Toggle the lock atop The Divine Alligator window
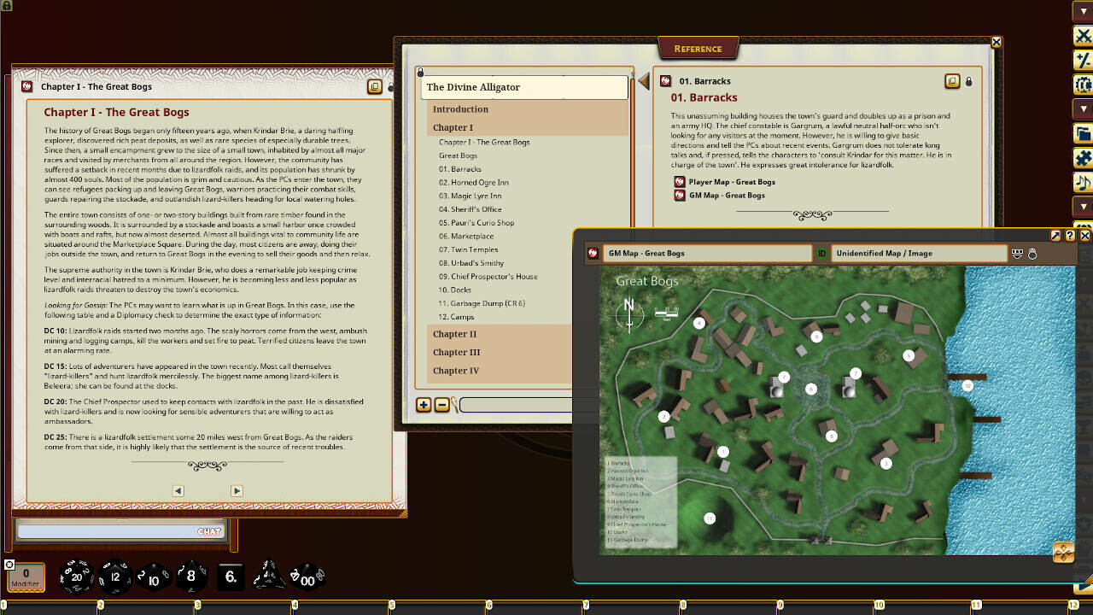 point(419,72)
